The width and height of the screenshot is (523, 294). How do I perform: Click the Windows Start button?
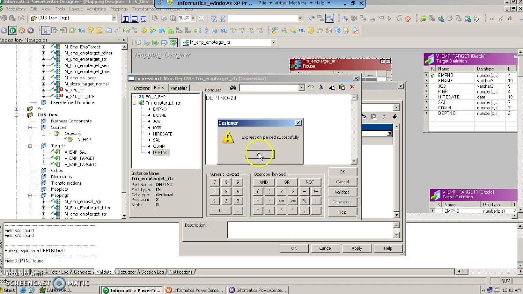click(8, 290)
